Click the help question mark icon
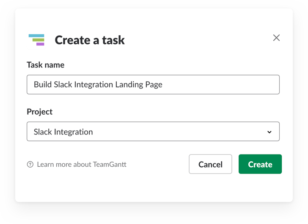 point(30,164)
